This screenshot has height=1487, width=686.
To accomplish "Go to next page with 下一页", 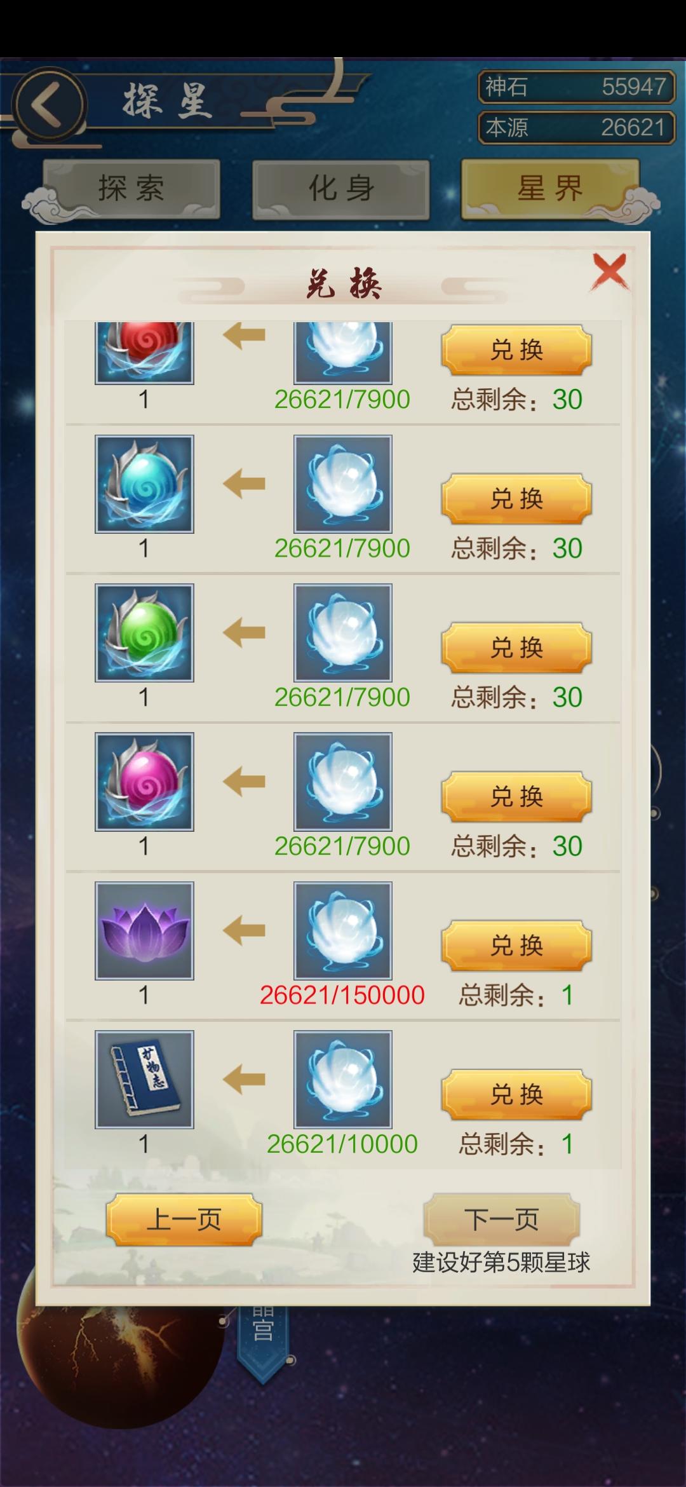I will tap(502, 1219).
